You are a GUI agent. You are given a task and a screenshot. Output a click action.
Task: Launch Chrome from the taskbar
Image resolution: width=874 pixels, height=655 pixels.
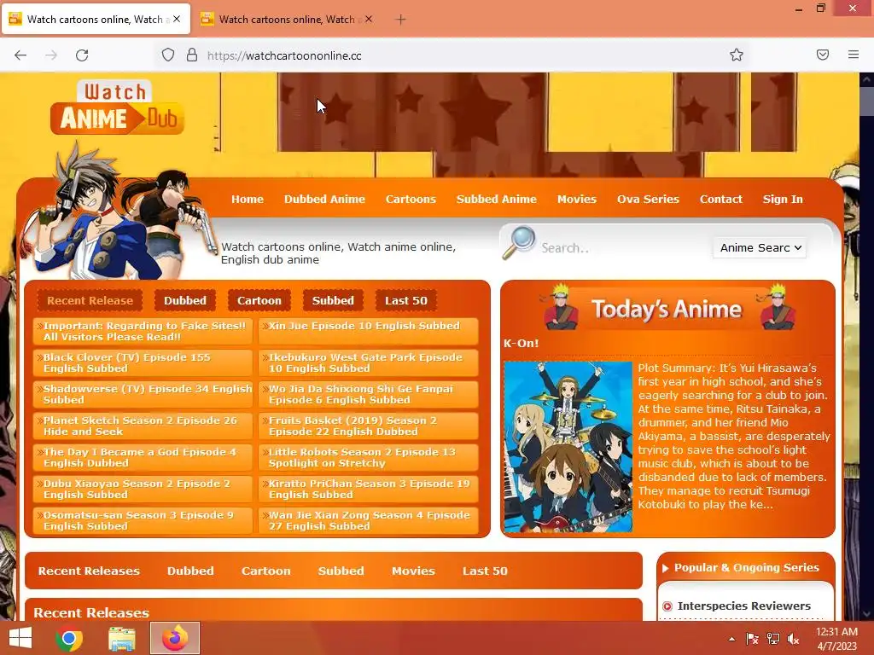[x=69, y=638]
